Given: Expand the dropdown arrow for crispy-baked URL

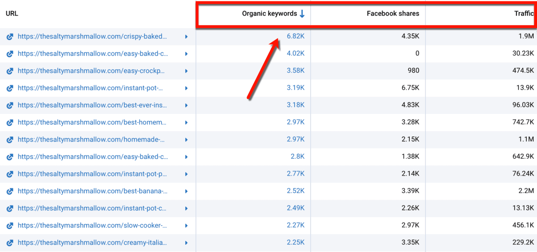Looking at the screenshot, I should point(187,37).
